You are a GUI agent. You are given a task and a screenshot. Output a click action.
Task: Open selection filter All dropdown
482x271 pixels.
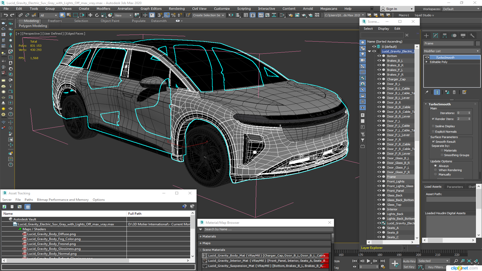point(49,15)
